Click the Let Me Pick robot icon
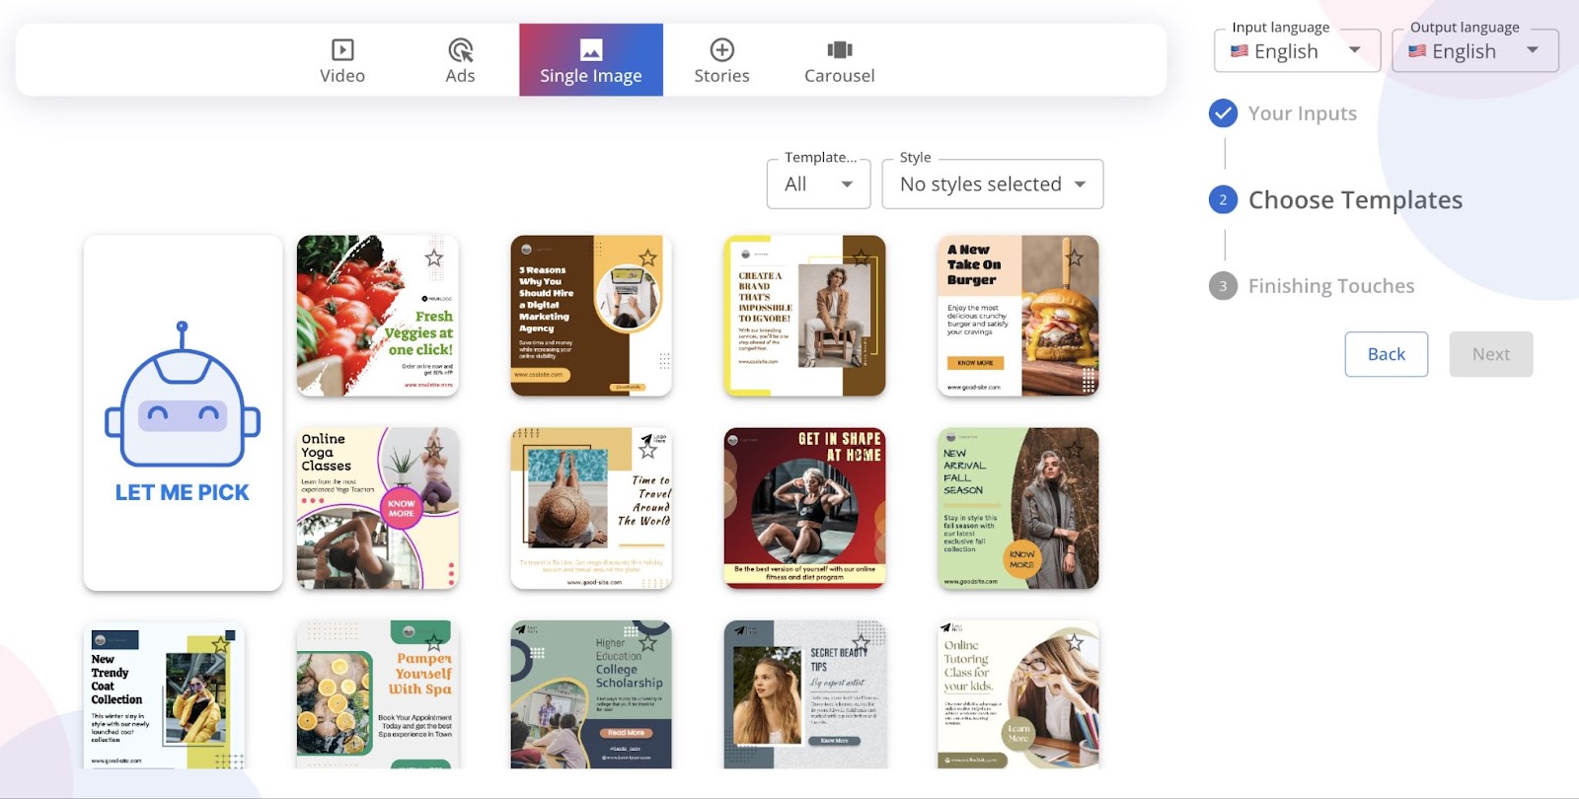This screenshot has width=1579, height=799. click(x=183, y=395)
